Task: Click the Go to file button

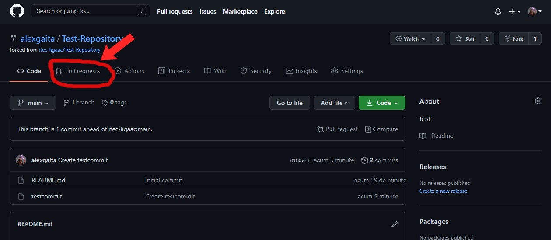Action: click(289, 103)
